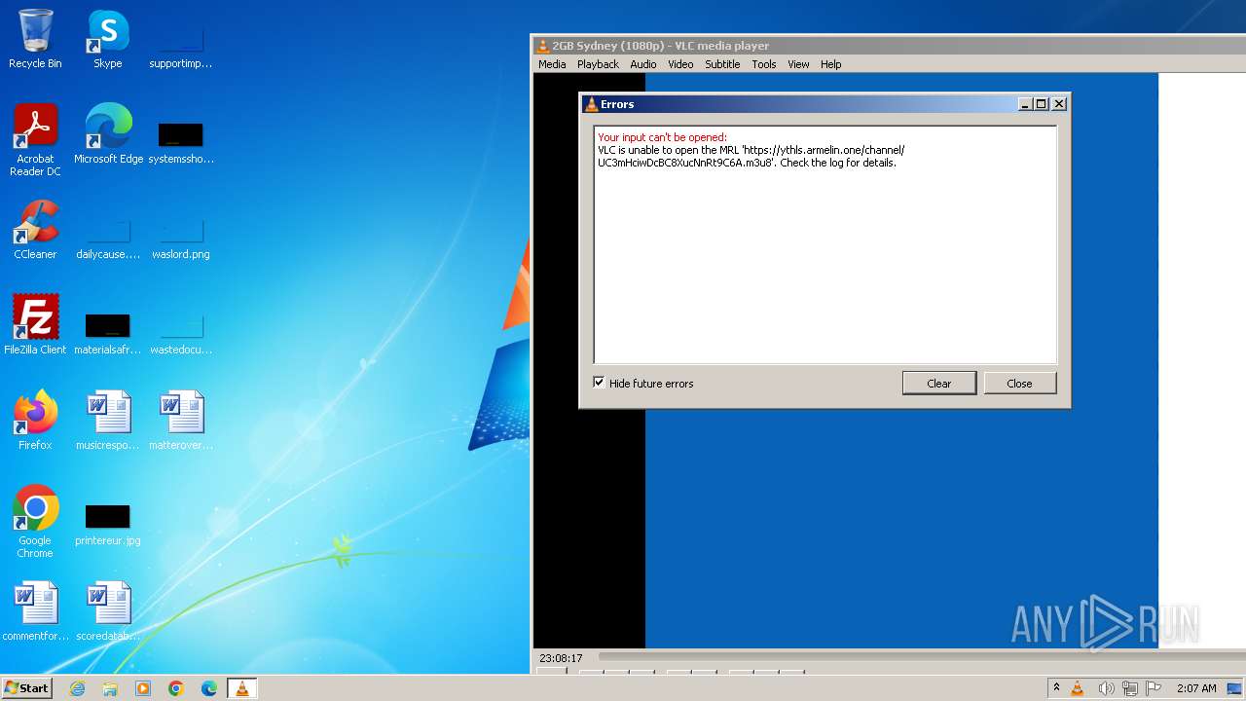Image resolution: width=1246 pixels, height=701 pixels.
Task: Select the printereur.jpg file icon
Action: [107, 526]
